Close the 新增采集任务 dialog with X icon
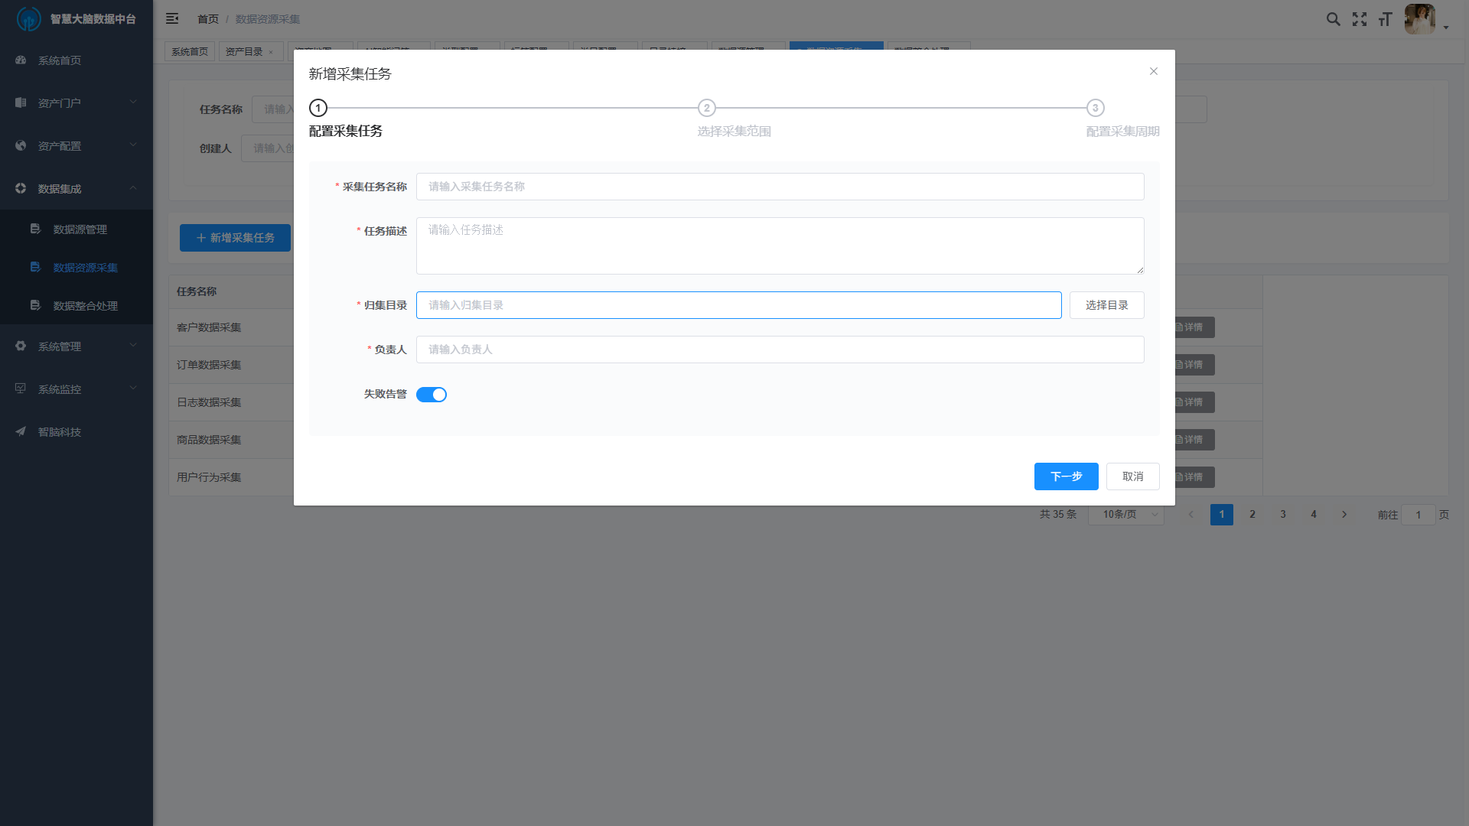This screenshot has width=1469, height=826. pos(1153,71)
